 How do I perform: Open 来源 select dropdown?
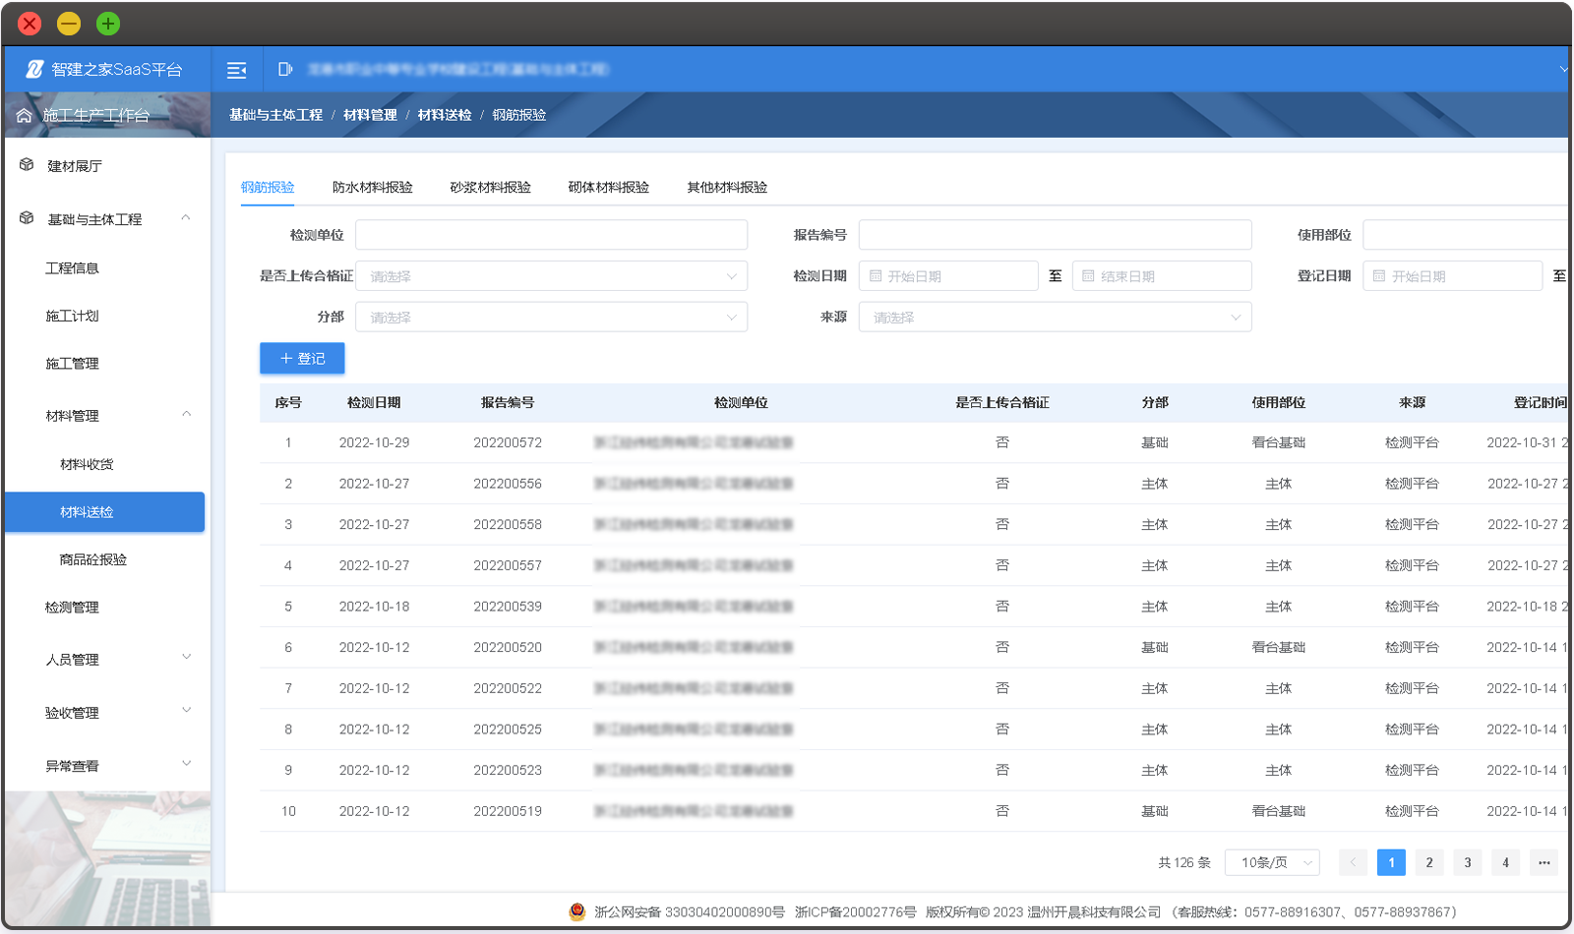pos(1055,318)
